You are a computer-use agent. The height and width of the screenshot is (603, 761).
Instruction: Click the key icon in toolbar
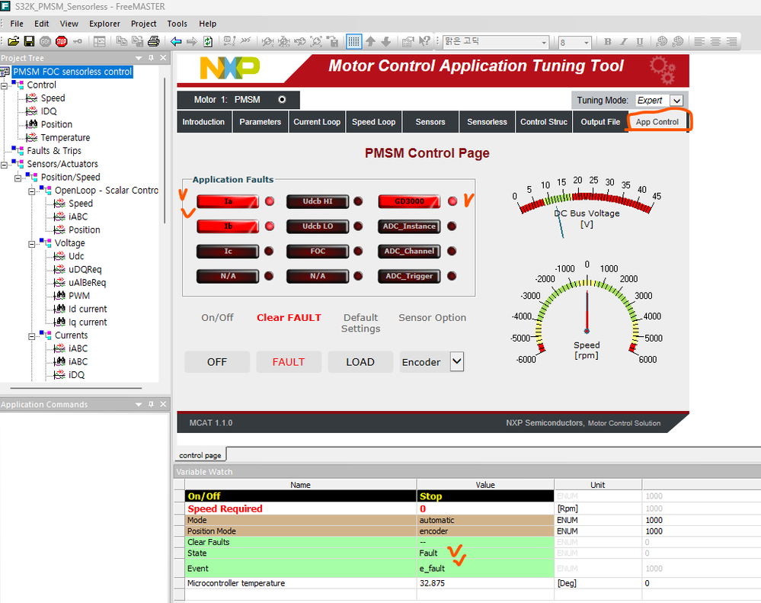(x=77, y=42)
